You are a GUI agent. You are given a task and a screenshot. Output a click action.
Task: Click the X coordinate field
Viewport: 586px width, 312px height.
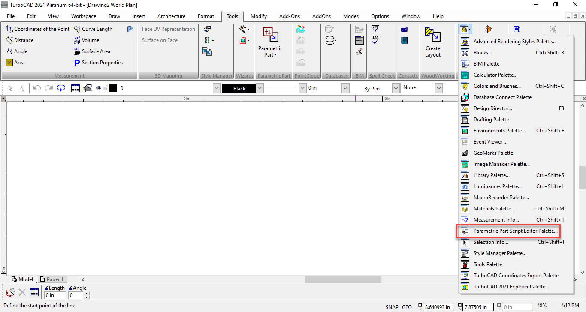point(439,307)
